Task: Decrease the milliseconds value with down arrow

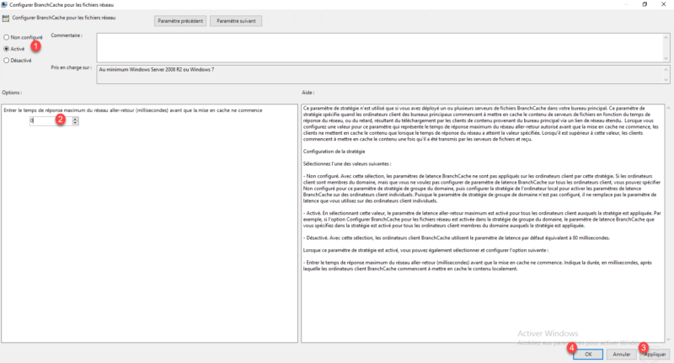Action: pos(75,123)
